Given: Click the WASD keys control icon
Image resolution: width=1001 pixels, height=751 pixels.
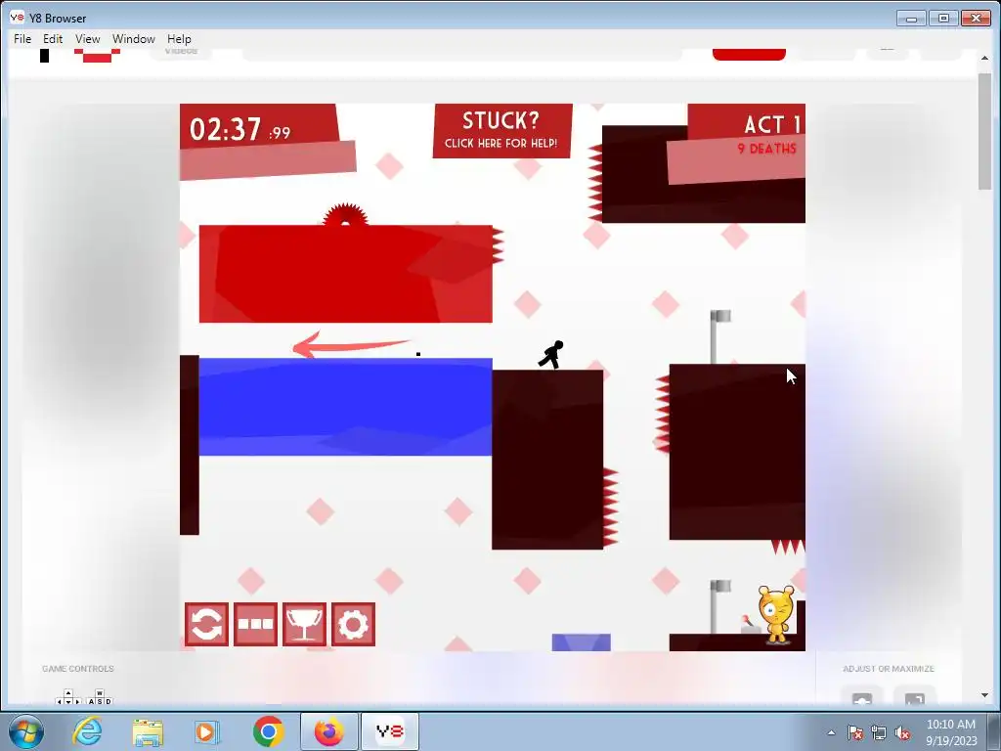Looking at the screenshot, I should pyautogui.click(x=100, y=696).
